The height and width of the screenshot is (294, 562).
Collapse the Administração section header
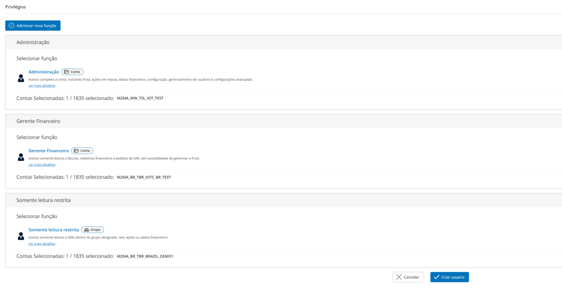pyautogui.click(x=284, y=42)
